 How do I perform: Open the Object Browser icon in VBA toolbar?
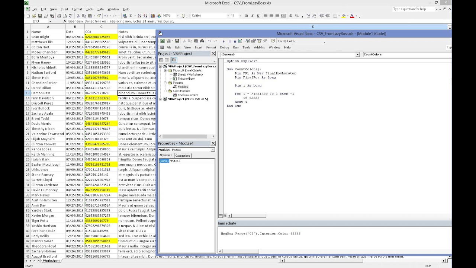[x=260, y=41]
